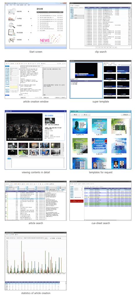
Task: Open 기사조회 magnifier icon on Start screen
Action: click(x=12, y=26)
